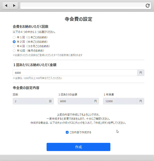
Task: Click the 円 suffix beside the amount input
Action: click(141, 73)
